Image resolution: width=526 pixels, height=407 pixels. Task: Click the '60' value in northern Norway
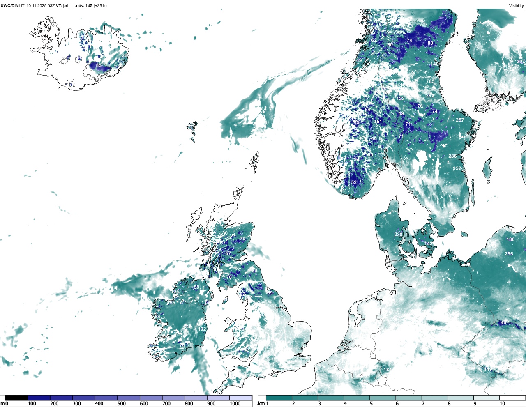390,45
